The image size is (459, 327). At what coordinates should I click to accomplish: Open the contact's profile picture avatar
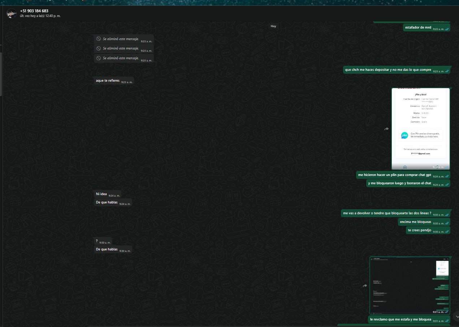[12, 14]
